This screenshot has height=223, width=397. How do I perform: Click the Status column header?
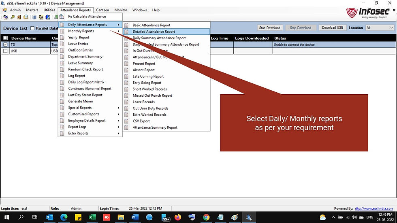(x=280, y=38)
